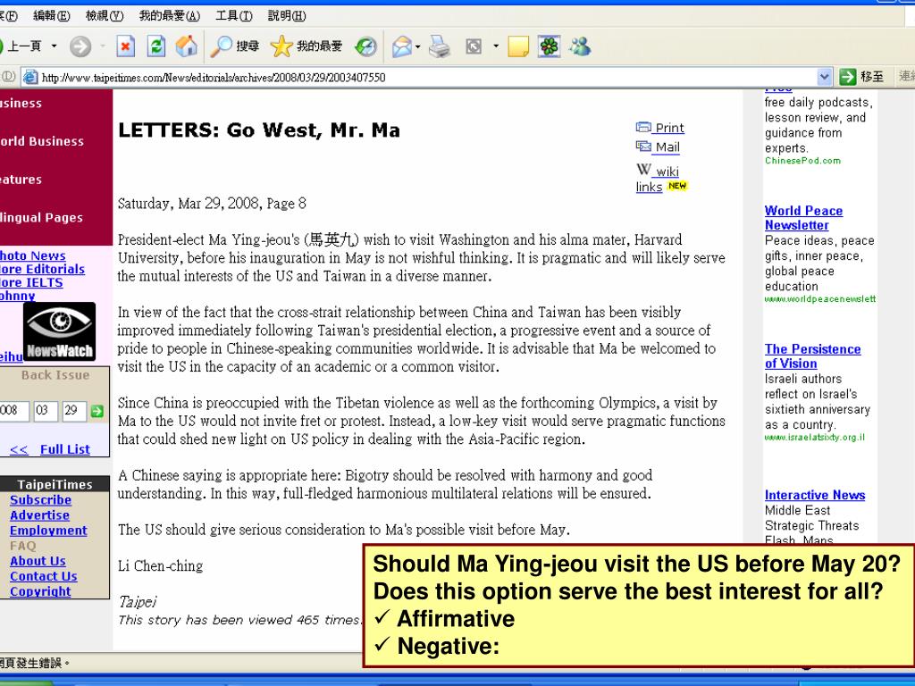Open the 編輯(E) Edit menu
The width and height of the screenshot is (915, 686).
click(51, 16)
